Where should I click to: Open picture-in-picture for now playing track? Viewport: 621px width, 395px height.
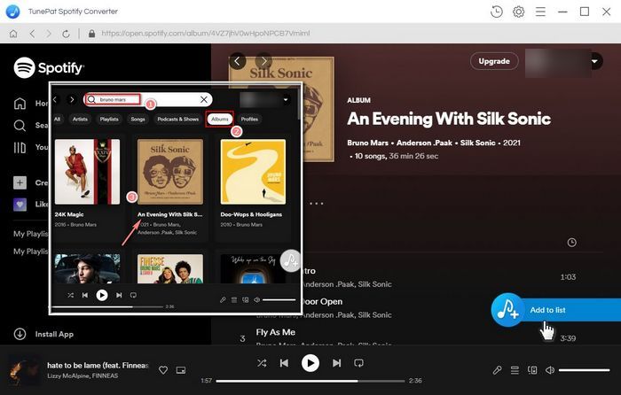[x=181, y=370]
